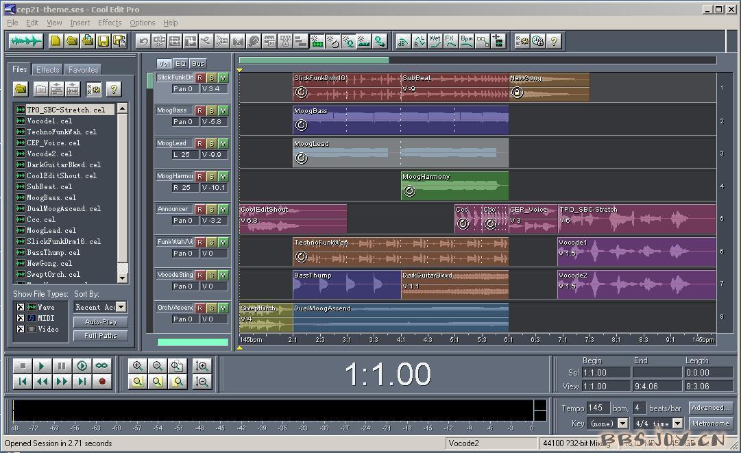
Task: Click the Stop transport button
Action: pos(22,365)
